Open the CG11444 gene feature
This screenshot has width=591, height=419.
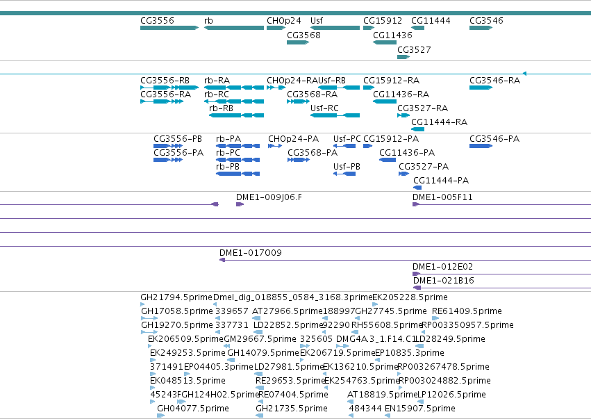(417, 28)
